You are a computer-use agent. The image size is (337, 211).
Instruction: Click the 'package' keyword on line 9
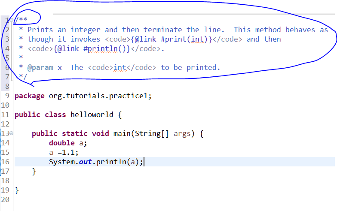coord(30,96)
